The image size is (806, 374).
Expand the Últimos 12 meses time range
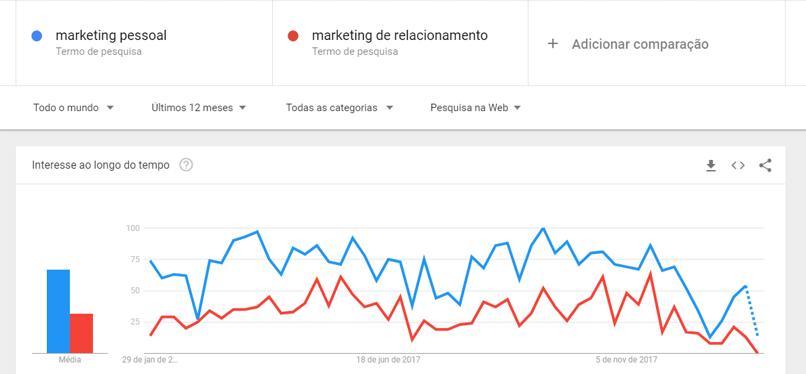(199, 108)
